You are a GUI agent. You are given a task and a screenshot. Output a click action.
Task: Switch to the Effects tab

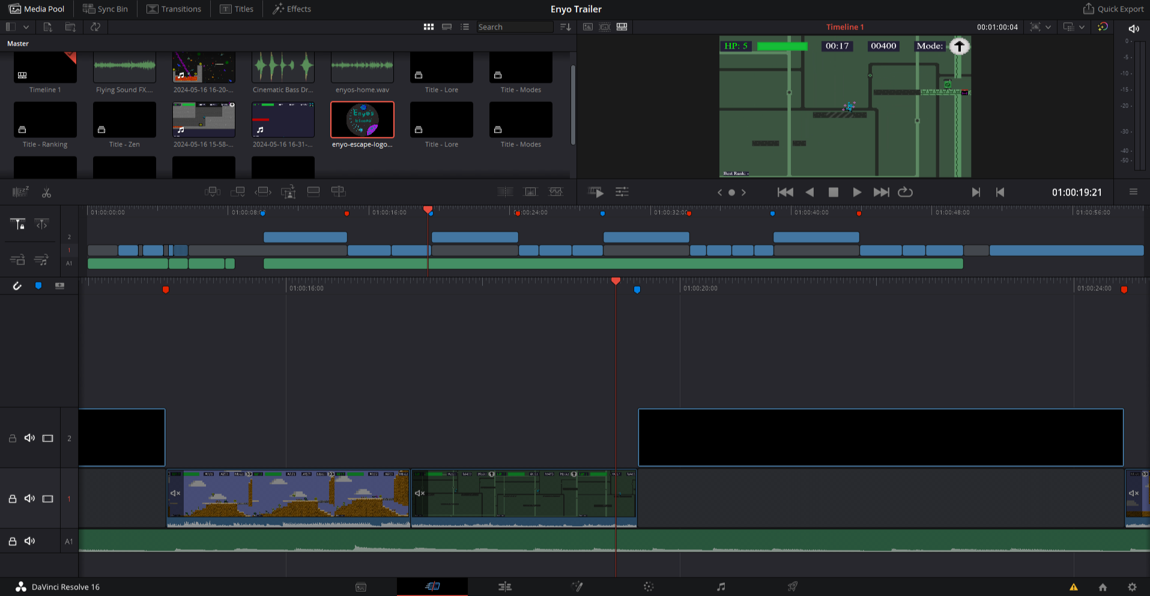[x=292, y=9]
